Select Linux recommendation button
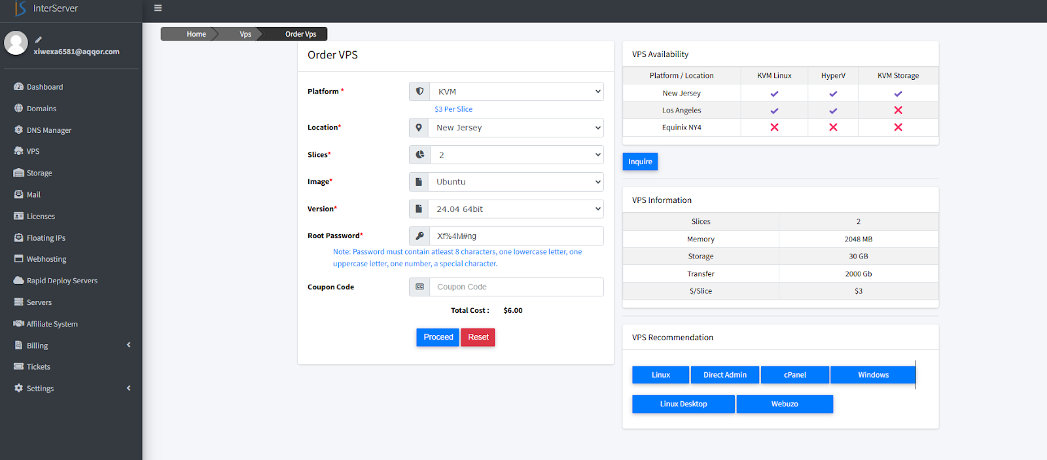 point(660,375)
